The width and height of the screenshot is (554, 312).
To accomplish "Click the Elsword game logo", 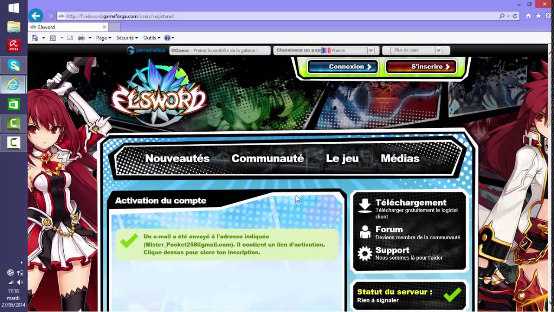I will pyautogui.click(x=159, y=93).
